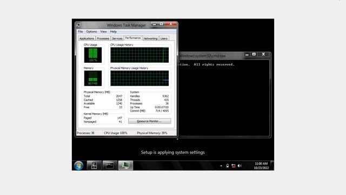
Task: Click the 'Processes: 36' status bar entry
Action: point(85,133)
